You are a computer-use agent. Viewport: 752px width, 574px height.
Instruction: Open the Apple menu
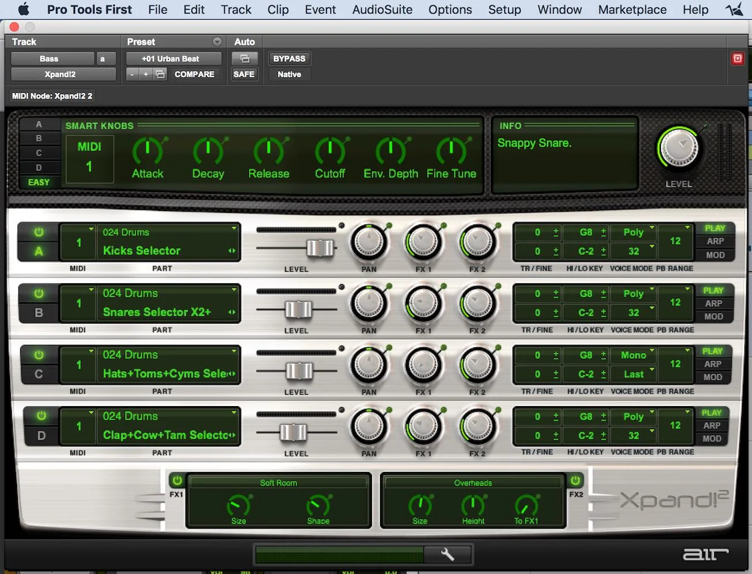tap(24, 10)
